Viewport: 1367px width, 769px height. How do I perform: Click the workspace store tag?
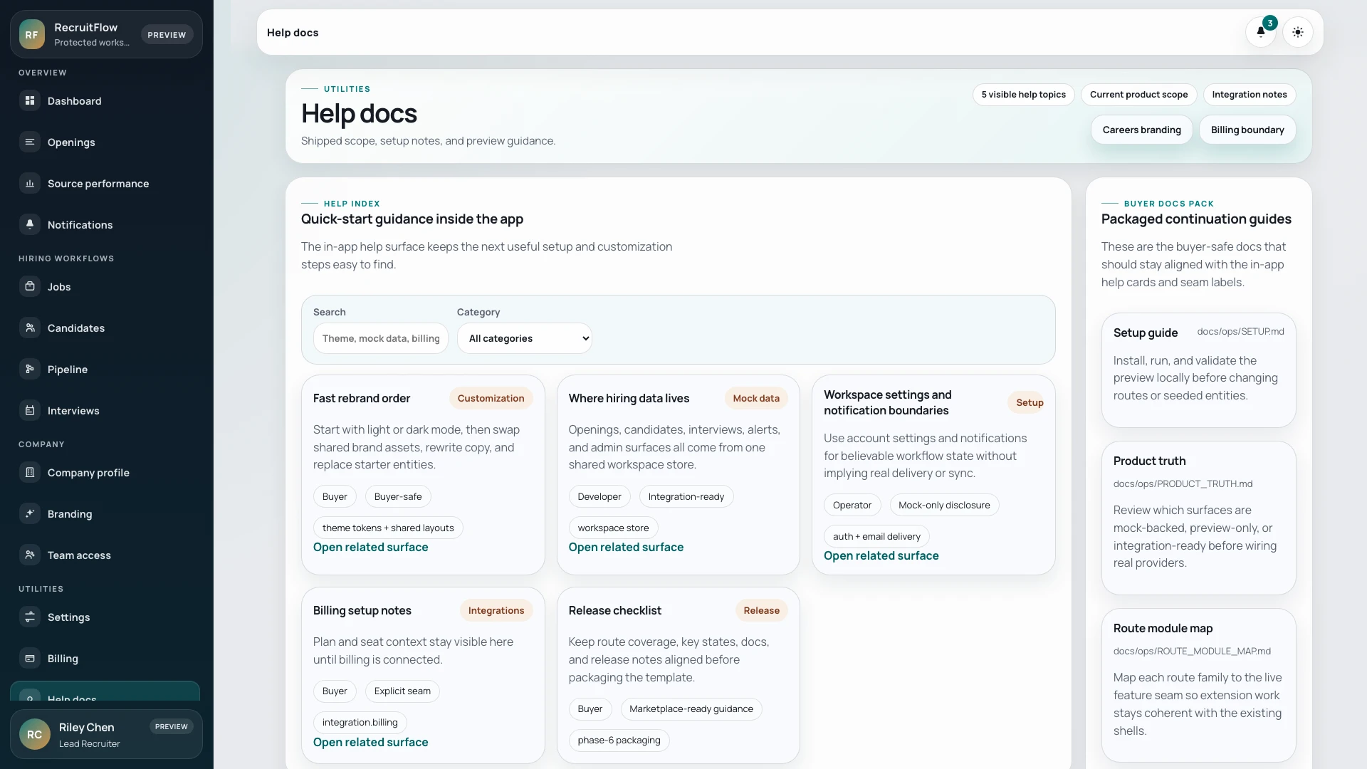[613, 528]
